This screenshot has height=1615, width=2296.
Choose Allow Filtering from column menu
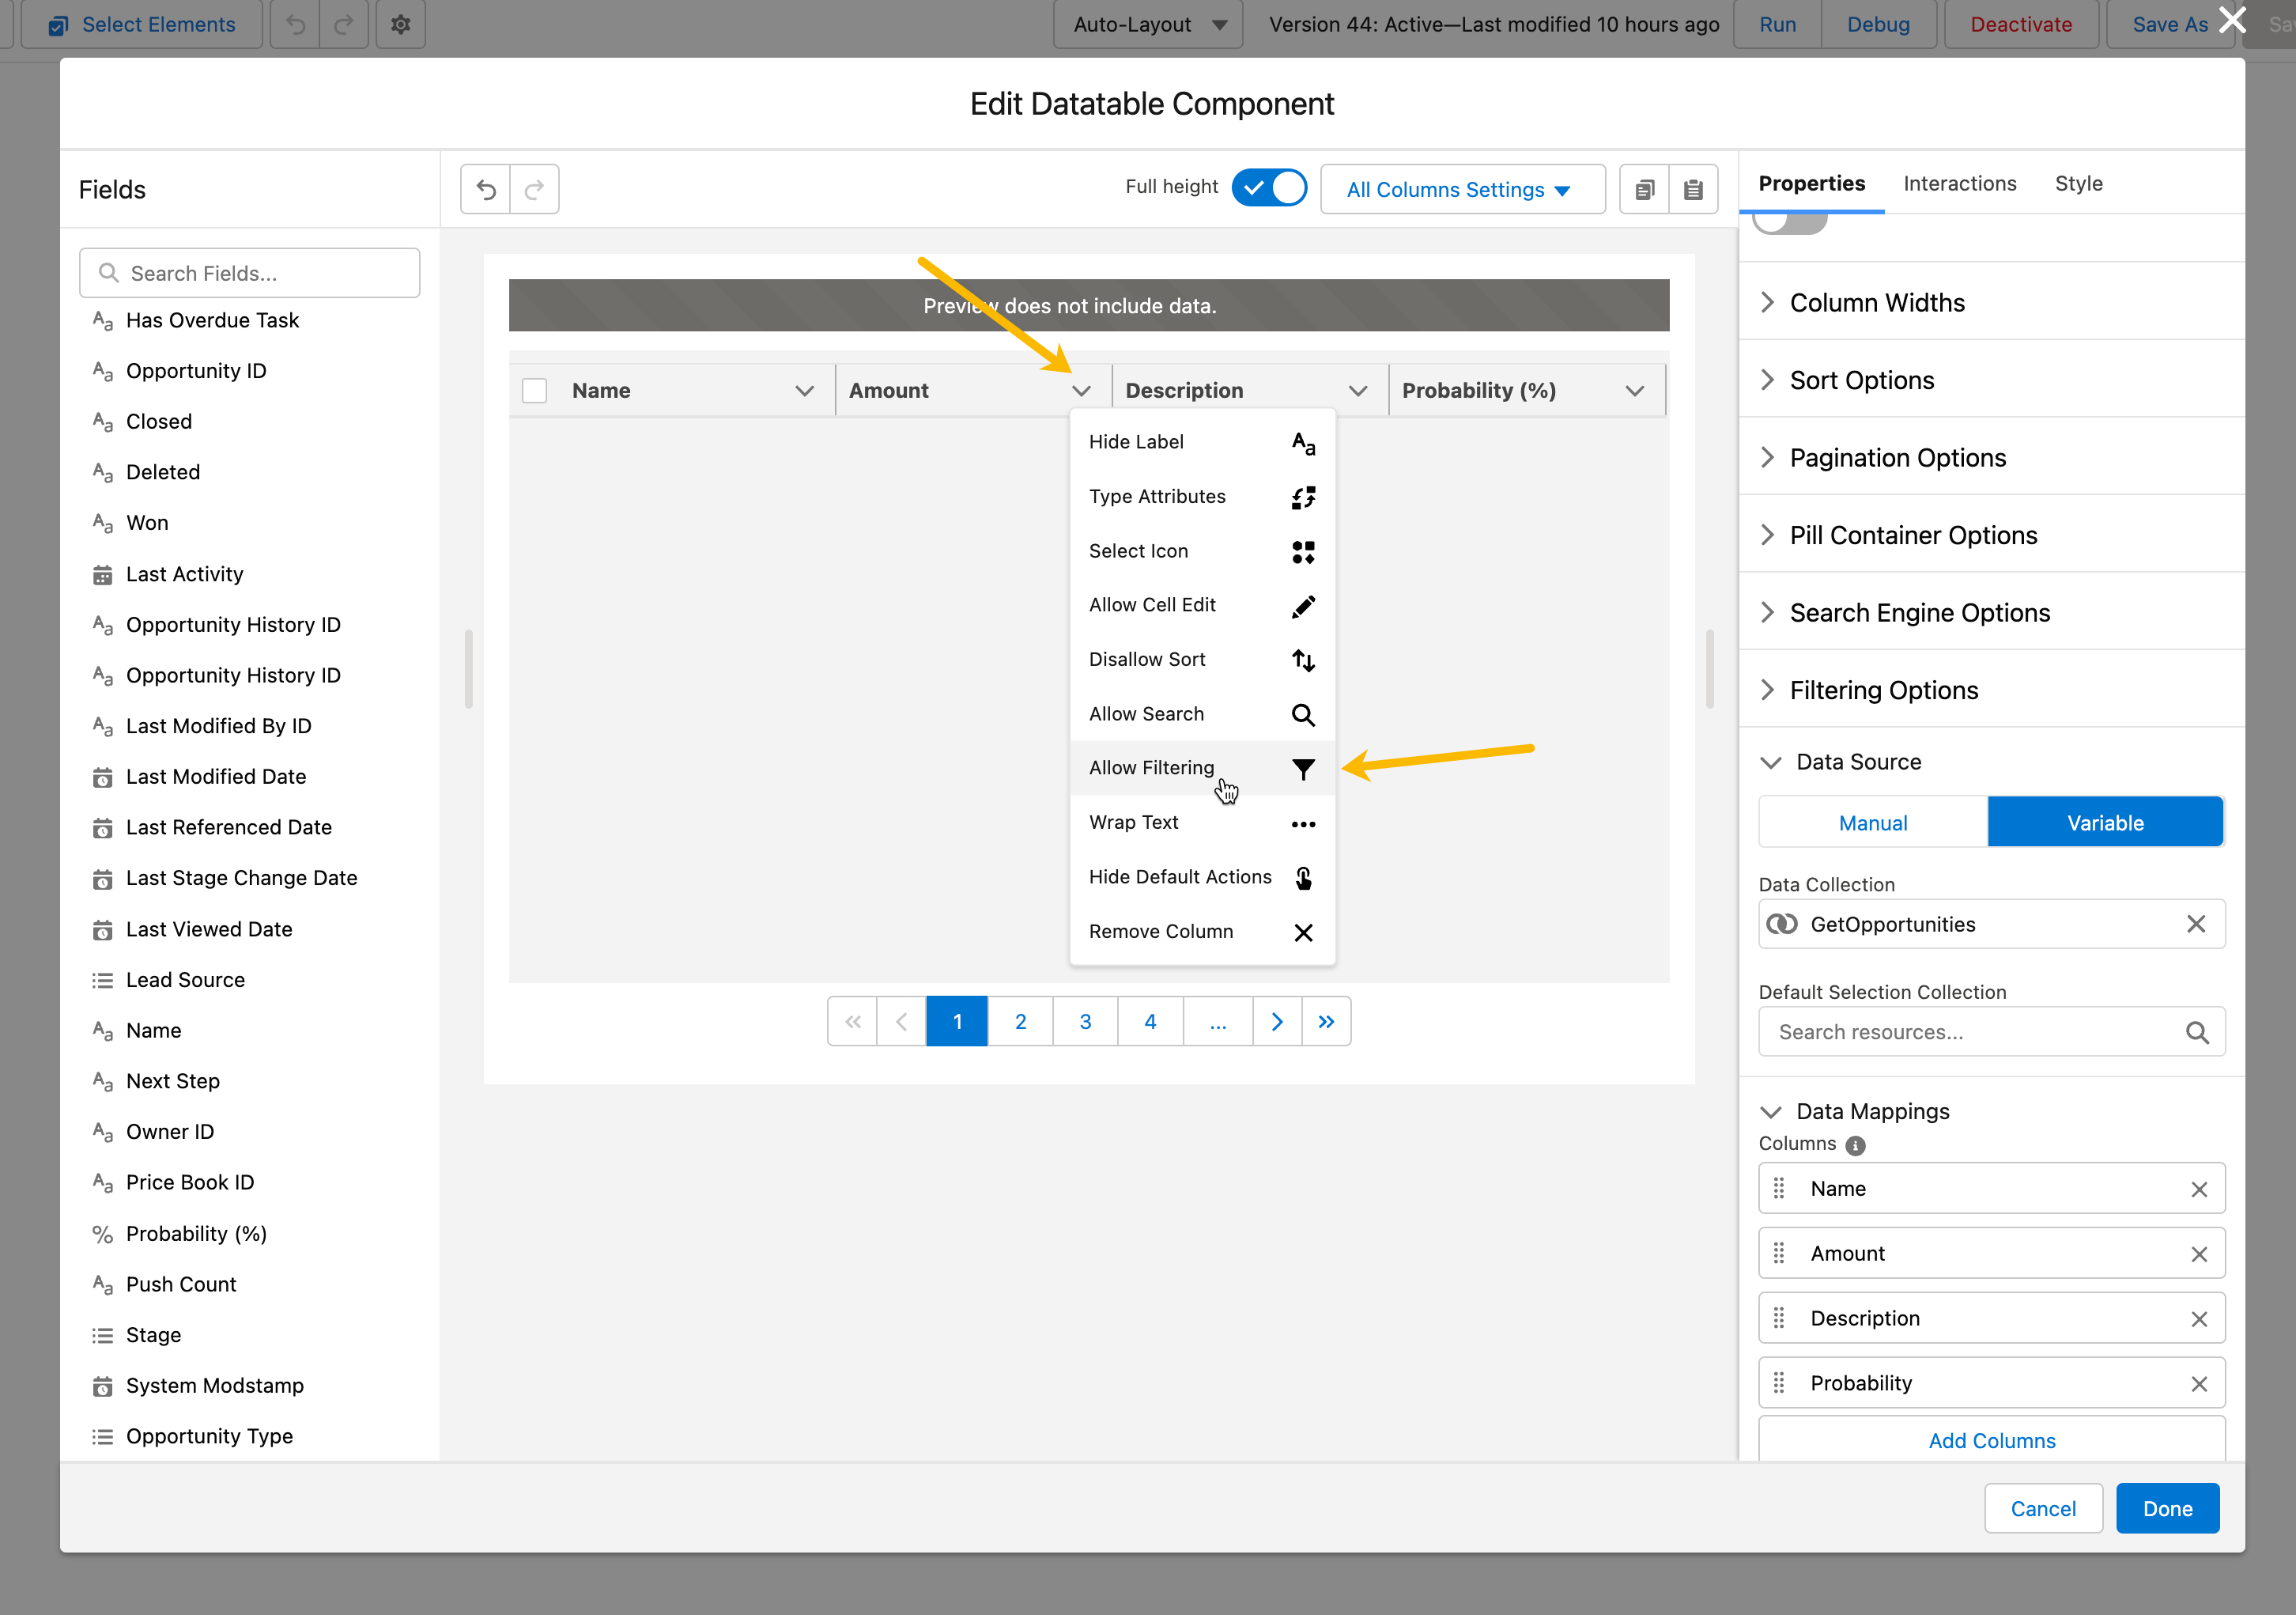1151,767
